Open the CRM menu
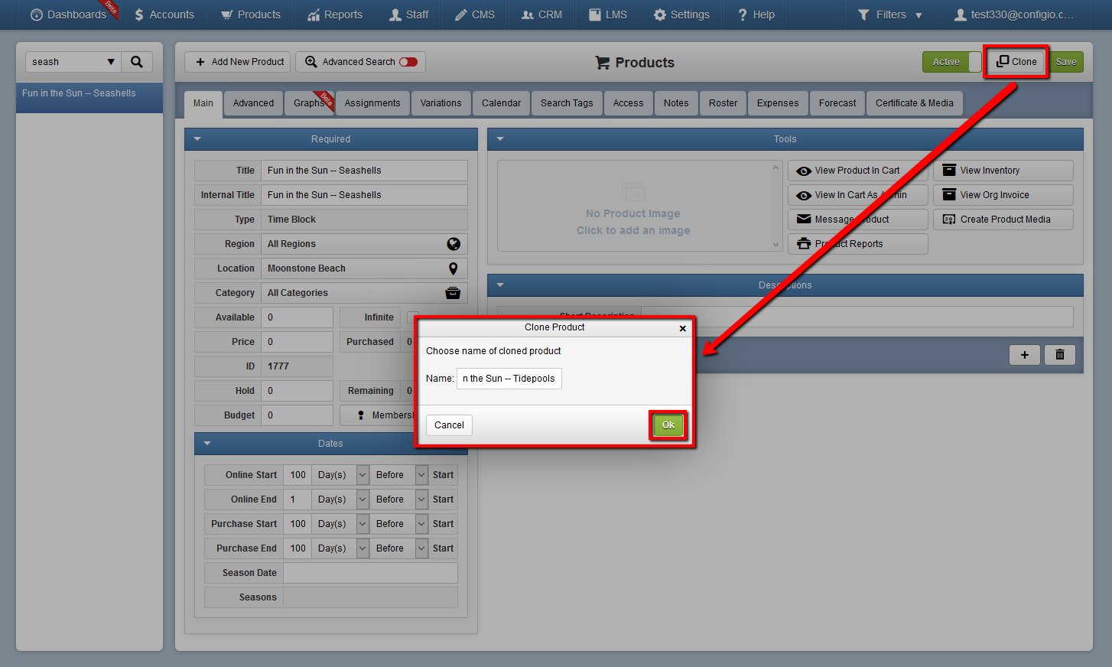Screen dimensions: 1112x667 point(541,15)
